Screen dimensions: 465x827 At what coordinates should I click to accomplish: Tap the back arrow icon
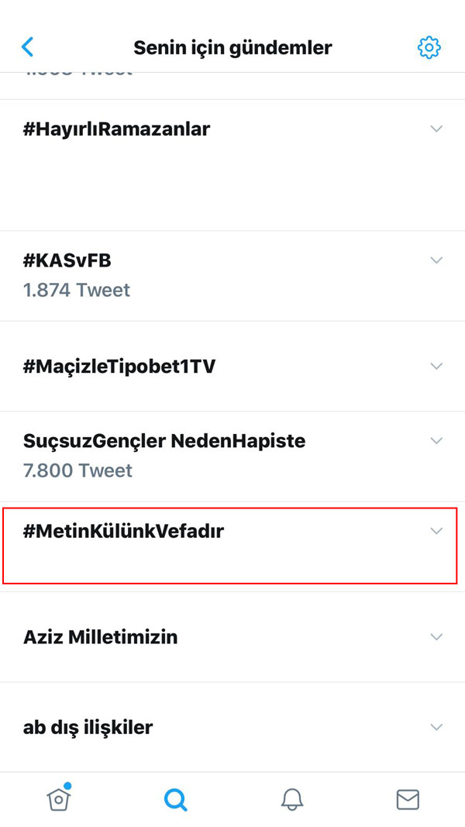click(x=28, y=47)
